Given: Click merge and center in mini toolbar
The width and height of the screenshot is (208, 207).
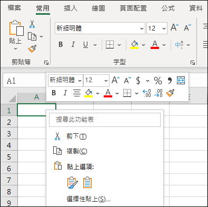Looking at the screenshot, I should [181, 81].
